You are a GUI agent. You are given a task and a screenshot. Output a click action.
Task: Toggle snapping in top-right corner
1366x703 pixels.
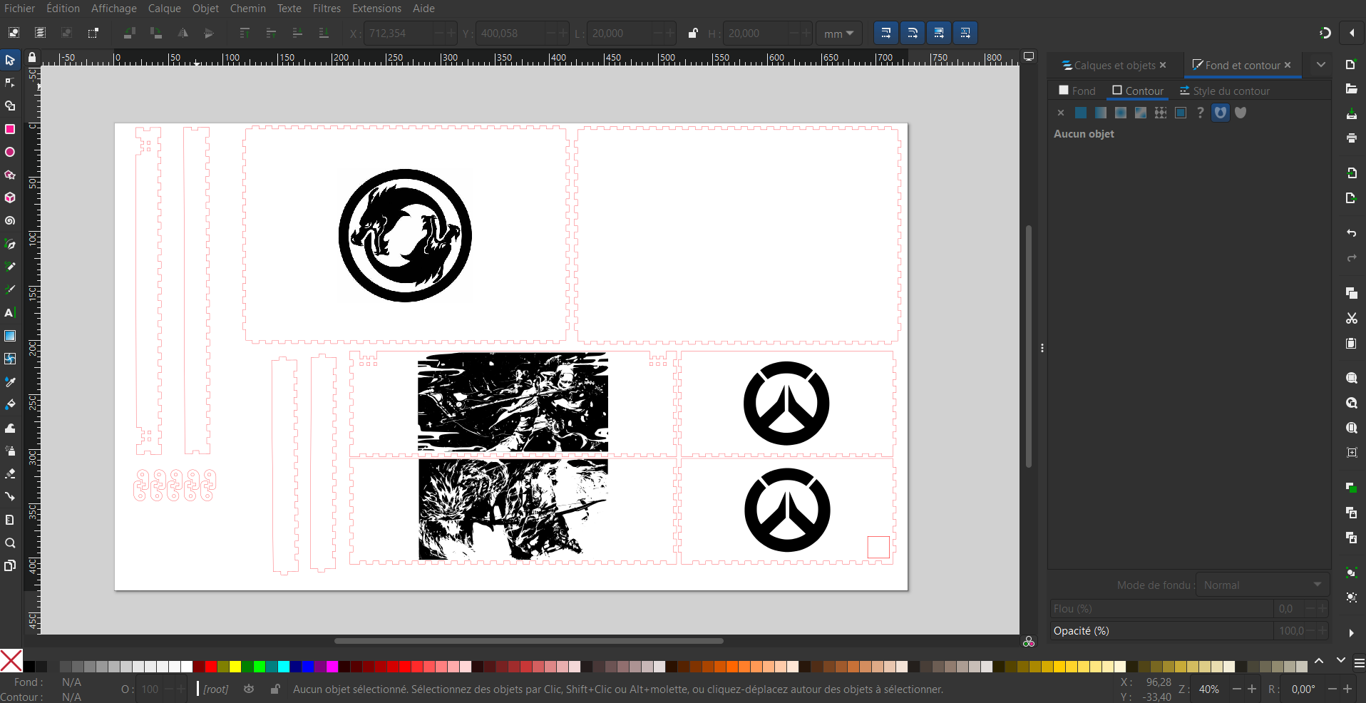coord(1325,33)
